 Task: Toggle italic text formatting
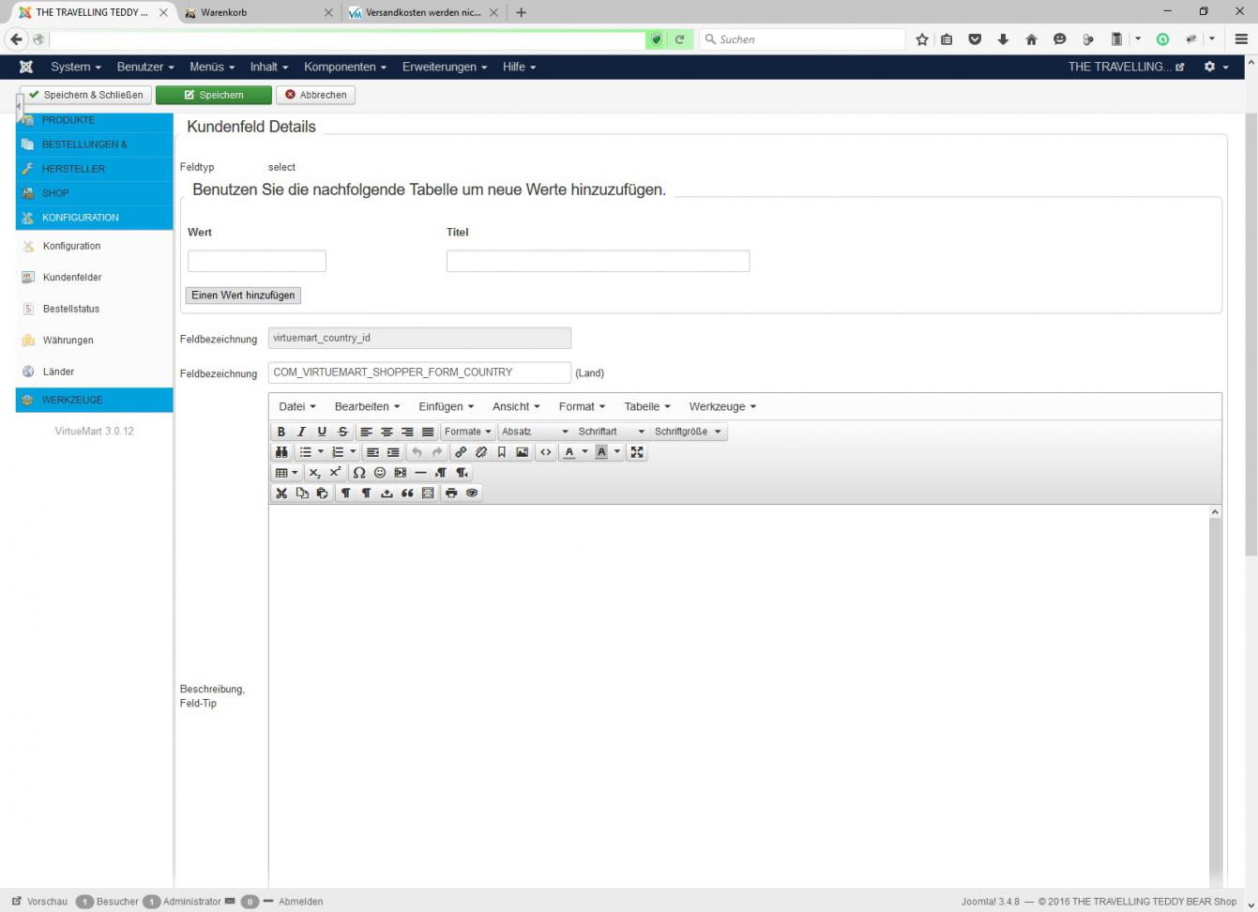pyautogui.click(x=301, y=432)
